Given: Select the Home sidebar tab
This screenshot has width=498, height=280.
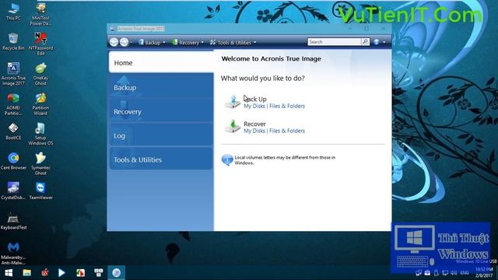Looking at the screenshot, I should coord(161,63).
